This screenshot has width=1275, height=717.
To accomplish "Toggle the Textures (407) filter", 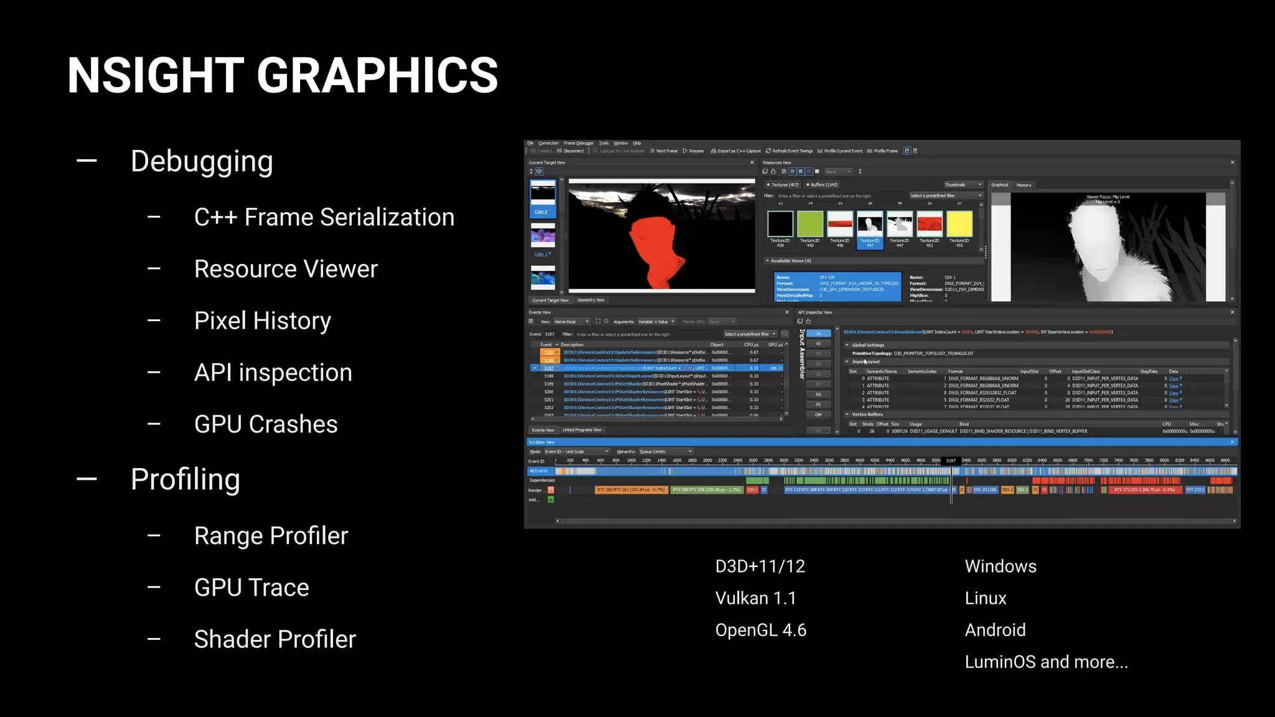I will 783,185.
